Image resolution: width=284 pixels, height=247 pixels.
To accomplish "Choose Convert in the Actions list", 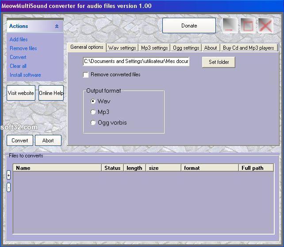I will [x=18, y=57].
